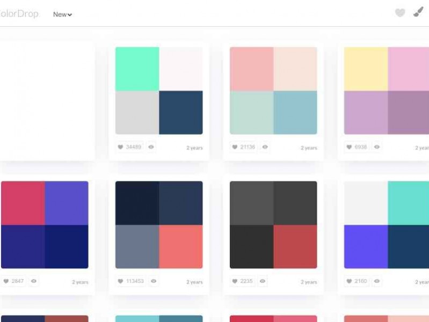Like the palette with 2160 likes
The height and width of the screenshot is (322, 429).
[357, 281]
